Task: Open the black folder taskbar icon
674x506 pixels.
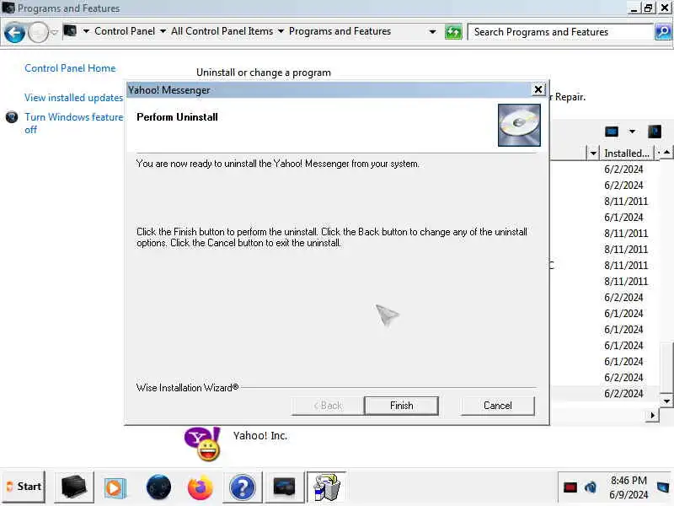Action: click(x=73, y=487)
